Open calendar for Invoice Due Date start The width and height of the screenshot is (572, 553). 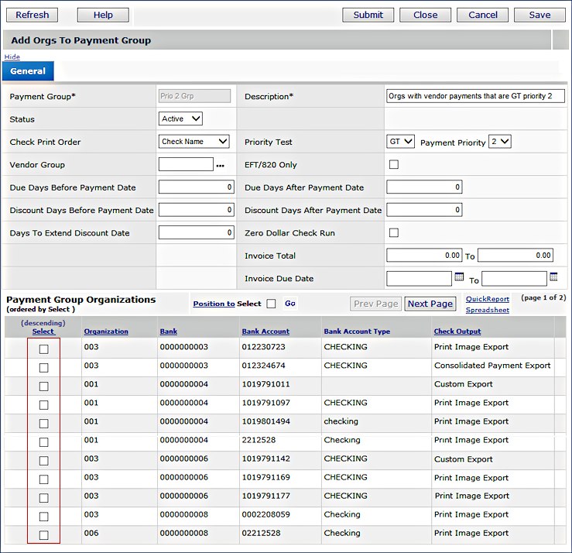point(459,277)
